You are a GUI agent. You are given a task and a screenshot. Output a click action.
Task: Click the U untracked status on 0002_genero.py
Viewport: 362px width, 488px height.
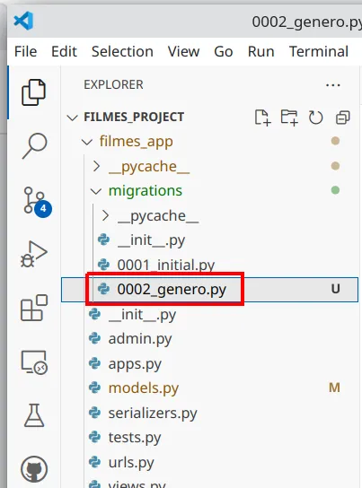click(335, 289)
